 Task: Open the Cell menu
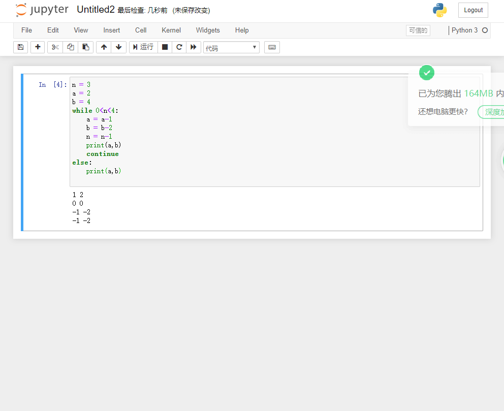(141, 30)
